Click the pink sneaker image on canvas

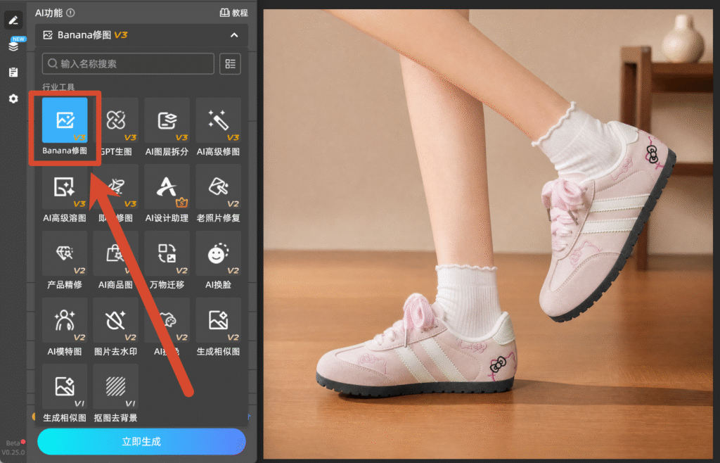click(488, 234)
